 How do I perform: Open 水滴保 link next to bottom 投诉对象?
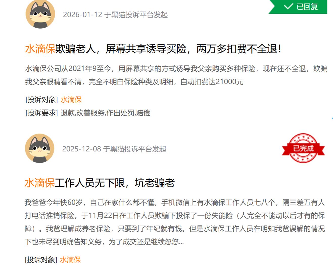[x=70, y=260]
